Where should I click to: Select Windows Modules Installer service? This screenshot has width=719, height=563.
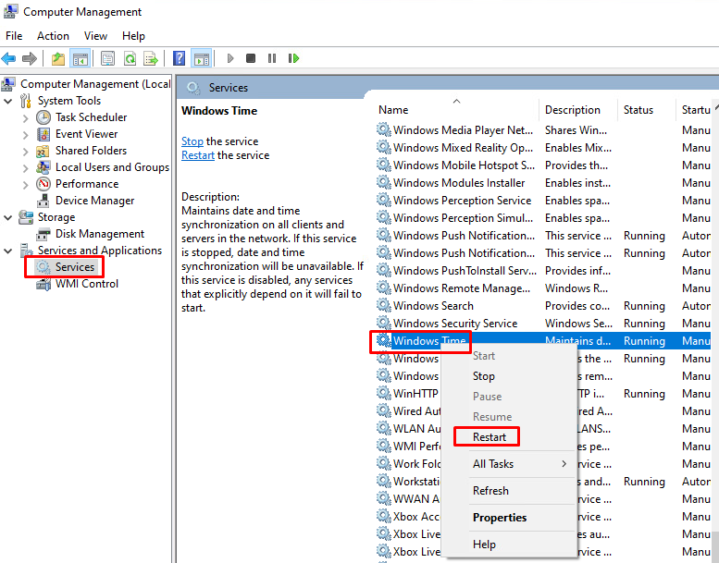543,183
